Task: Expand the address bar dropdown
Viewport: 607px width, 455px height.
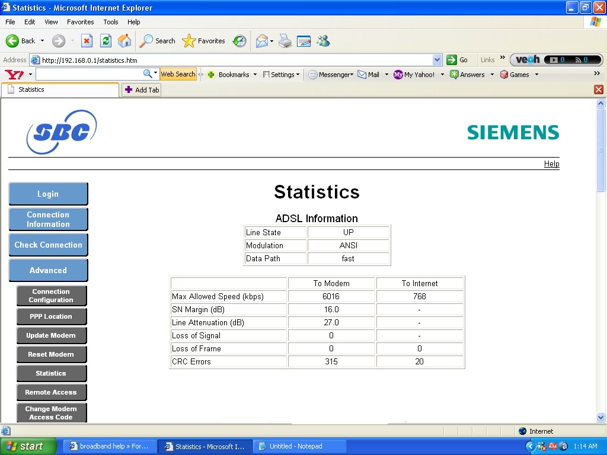Action: coord(437,60)
